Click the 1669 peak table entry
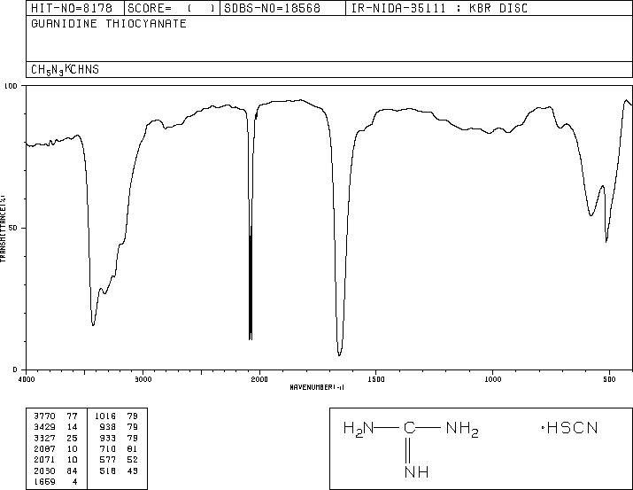633x490 pixels. [44, 481]
